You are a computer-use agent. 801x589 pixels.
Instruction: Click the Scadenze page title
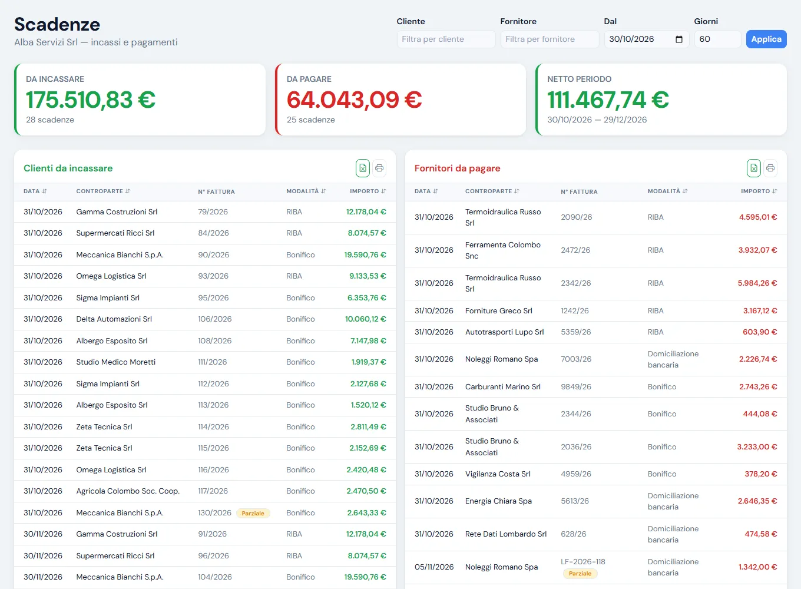tap(57, 24)
